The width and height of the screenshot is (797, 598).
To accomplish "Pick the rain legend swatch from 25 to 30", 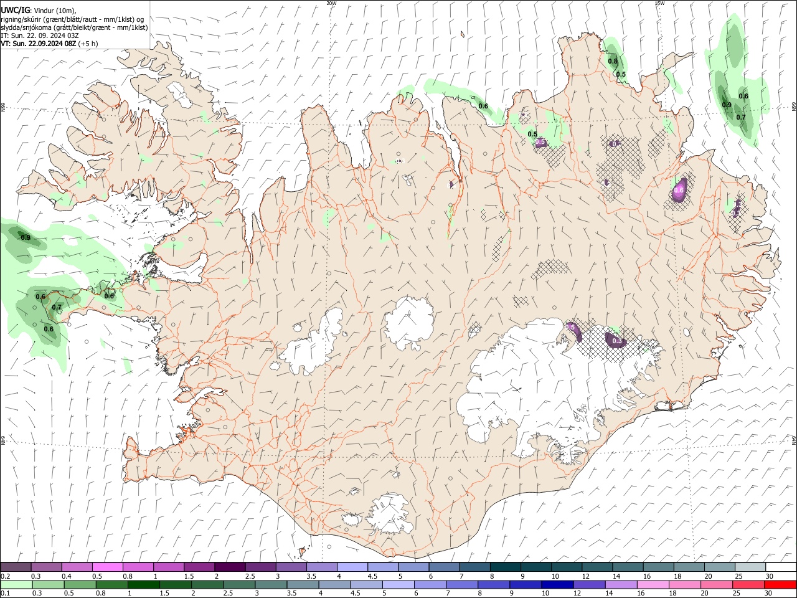I will coord(748,584).
